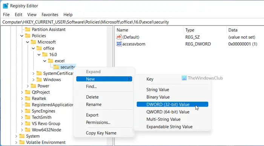Click the accessvbom DWORD value icon
Viewport: 264px width, 146px height.
click(119, 44)
